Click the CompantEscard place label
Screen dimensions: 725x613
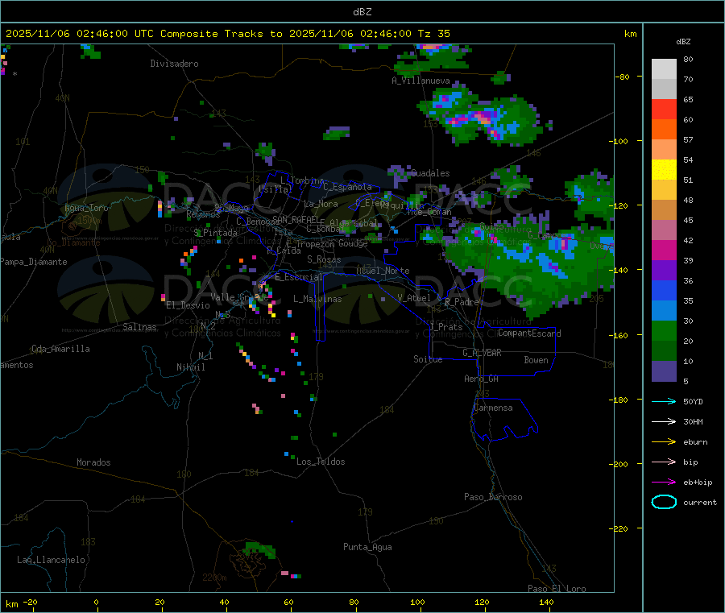529,333
